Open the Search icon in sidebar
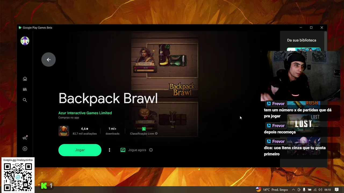The height and width of the screenshot is (193, 344). click(25, 100)
